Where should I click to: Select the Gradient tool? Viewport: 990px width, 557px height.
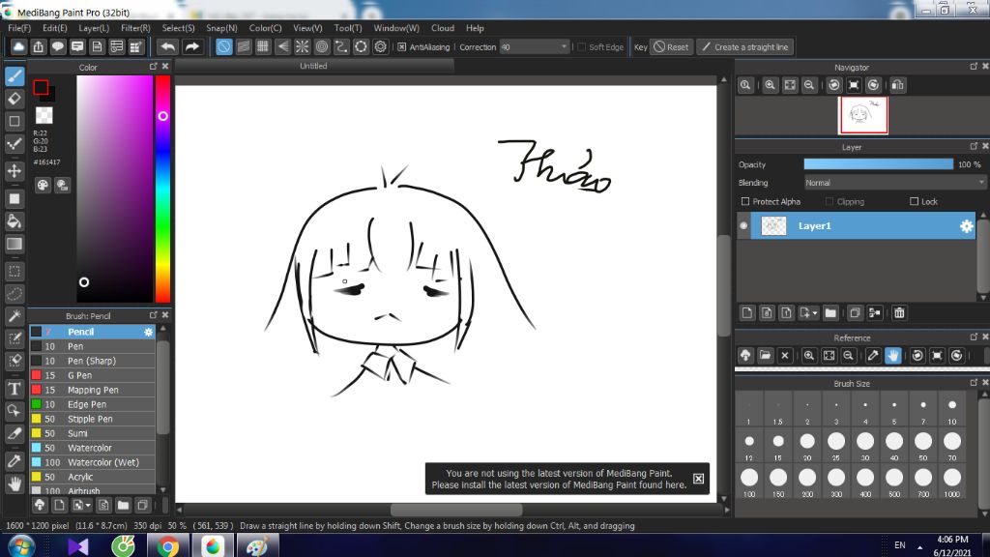click(15, 244)
